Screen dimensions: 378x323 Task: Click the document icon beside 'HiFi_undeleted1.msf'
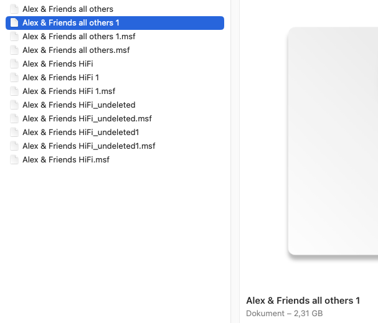pos(14,146)
